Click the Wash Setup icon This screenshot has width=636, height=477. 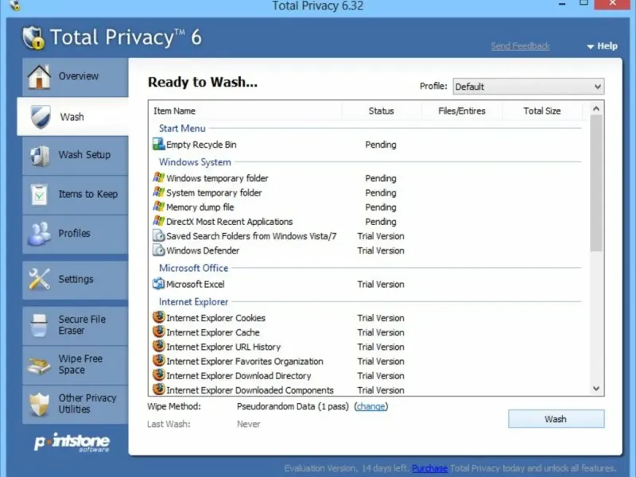click(x=39, y=155)
